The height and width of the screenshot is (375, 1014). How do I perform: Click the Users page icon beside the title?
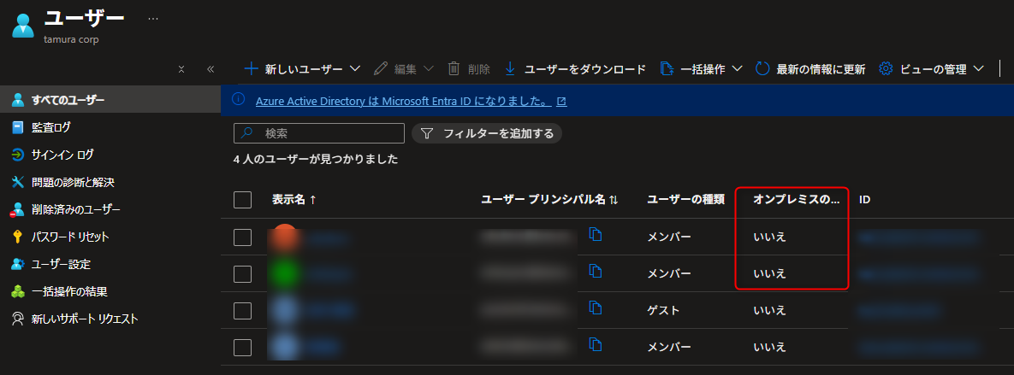pos(22,25)
